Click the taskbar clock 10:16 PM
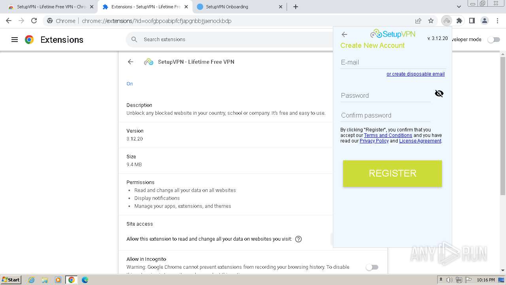506x285 pixels. (x=486, y=280)
